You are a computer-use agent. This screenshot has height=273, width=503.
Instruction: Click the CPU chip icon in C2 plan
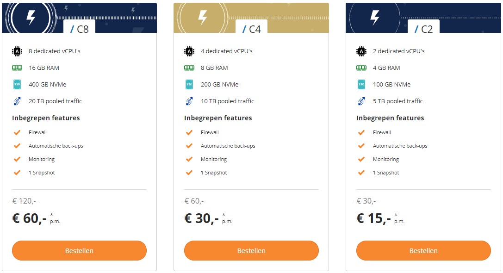[361, 51]
